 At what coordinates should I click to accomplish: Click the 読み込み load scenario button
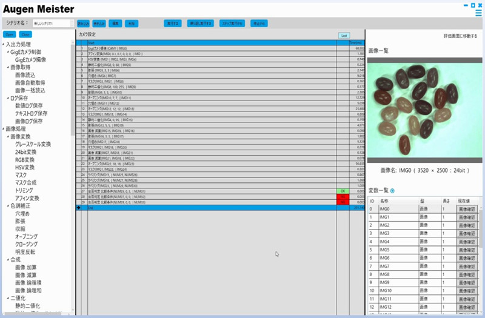pos(83,24)
